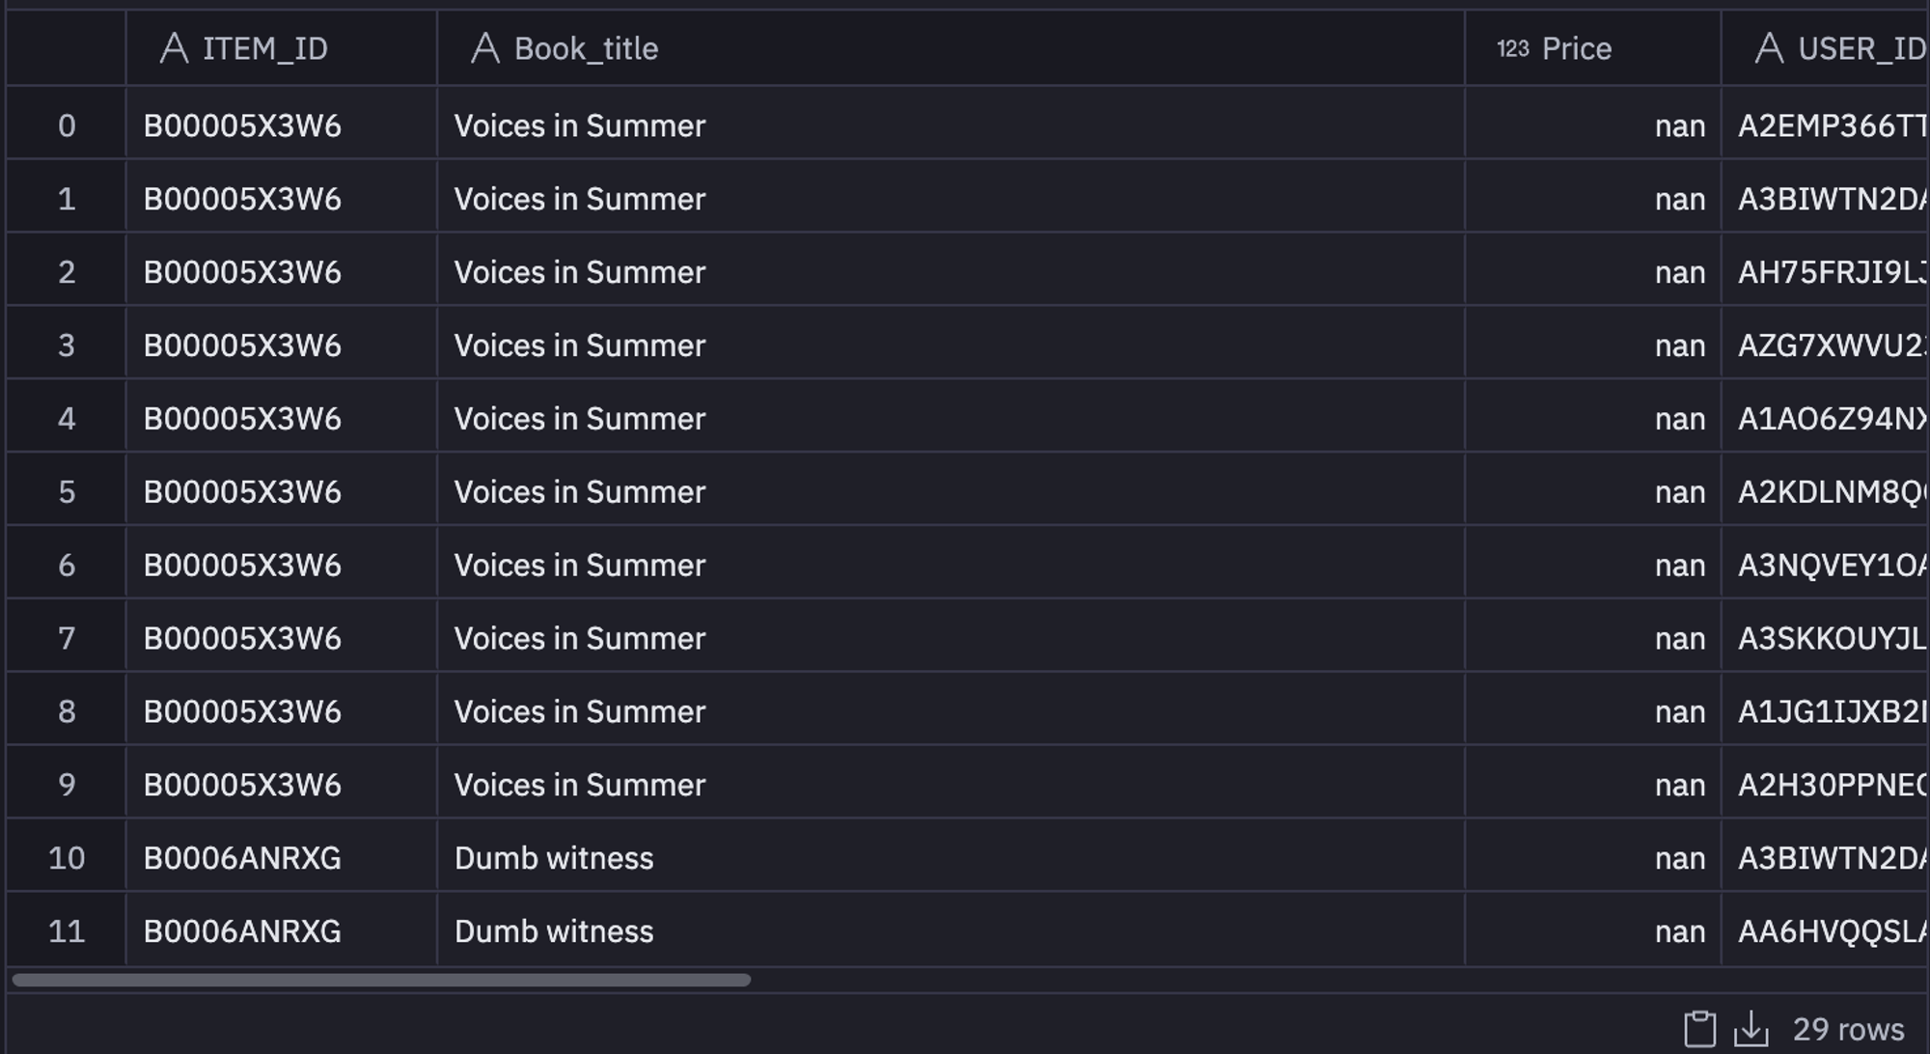
Task: Sort by the Book_title column header
Action: pos(951,48)
